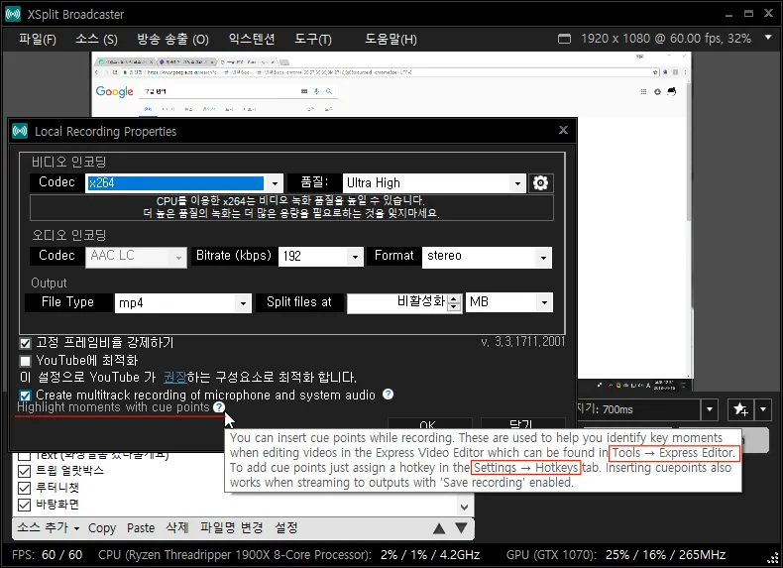Open dropdown beside 700ms field
This screenshot has width=783, height=568.
click(709, 409)
